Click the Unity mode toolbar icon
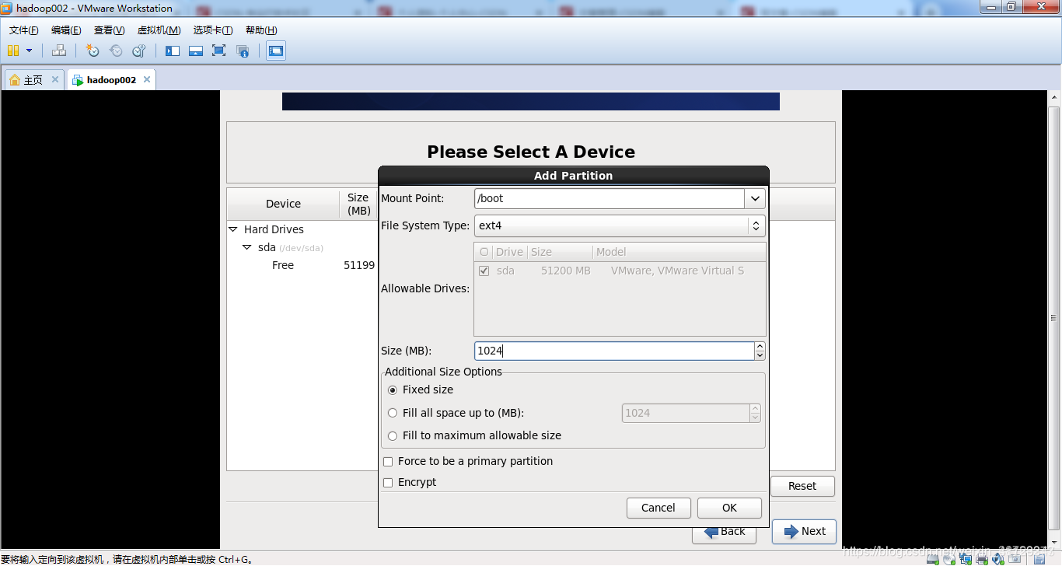Screen dimensions: 1062x566 click(x=243, y=51)
